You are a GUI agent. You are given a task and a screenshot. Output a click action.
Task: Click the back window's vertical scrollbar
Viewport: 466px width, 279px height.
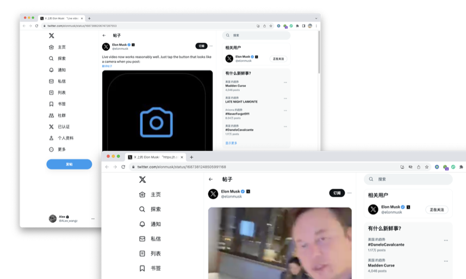[319, 54]
